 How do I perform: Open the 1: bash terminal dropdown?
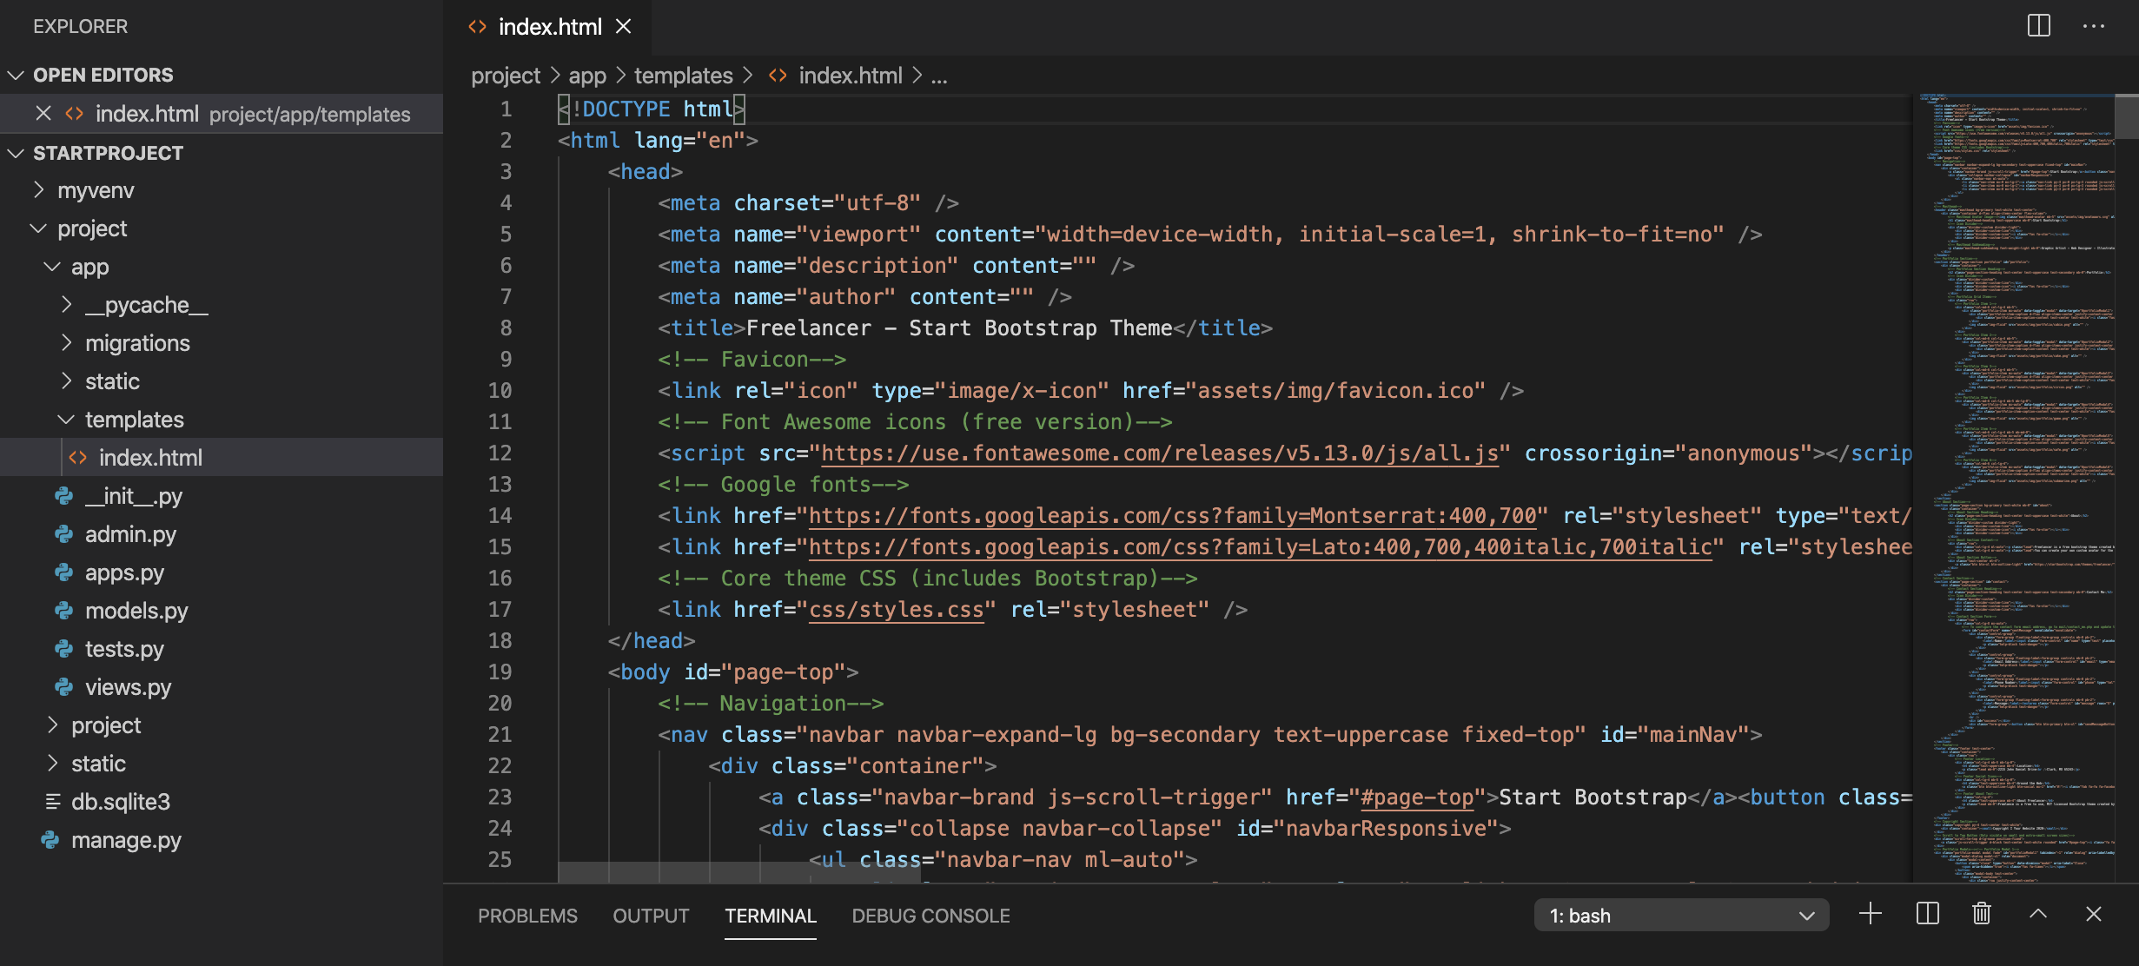pyautogui.click(x=1681, y=916)
